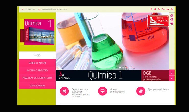Go to previous slide arrow
This screenshot has height=112, width=189.
(172, 78)
